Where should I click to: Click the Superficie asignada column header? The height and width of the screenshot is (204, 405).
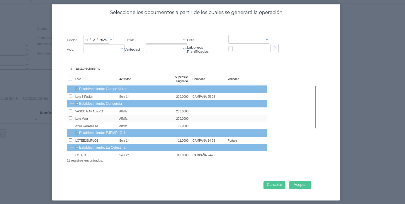(181, 79)
